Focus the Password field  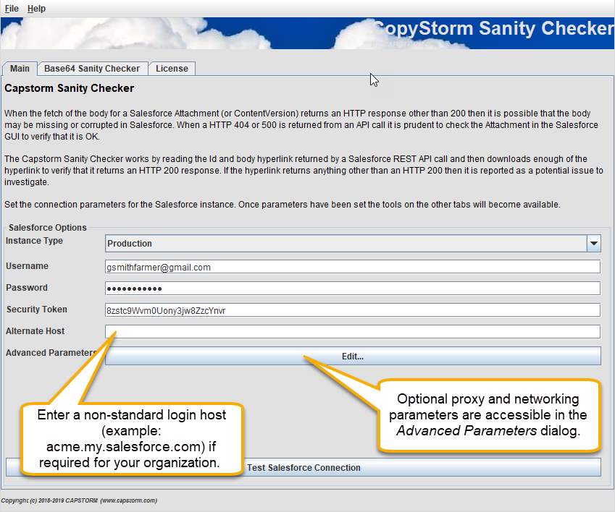pyautogui.click(x=353, y=289)
